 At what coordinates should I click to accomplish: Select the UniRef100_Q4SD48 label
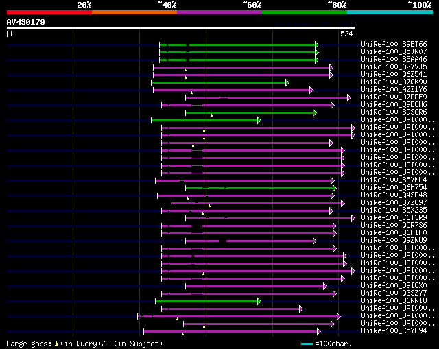click(x=394, y=195)
